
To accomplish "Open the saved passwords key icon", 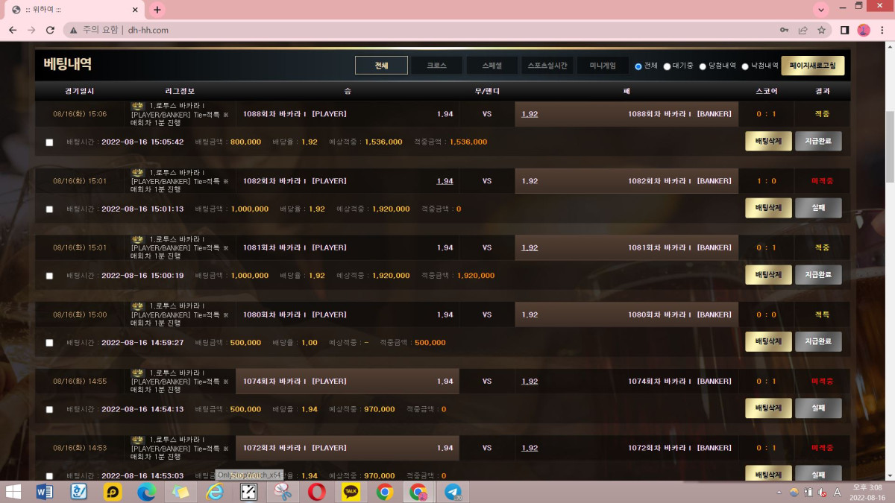I will 784,31.
